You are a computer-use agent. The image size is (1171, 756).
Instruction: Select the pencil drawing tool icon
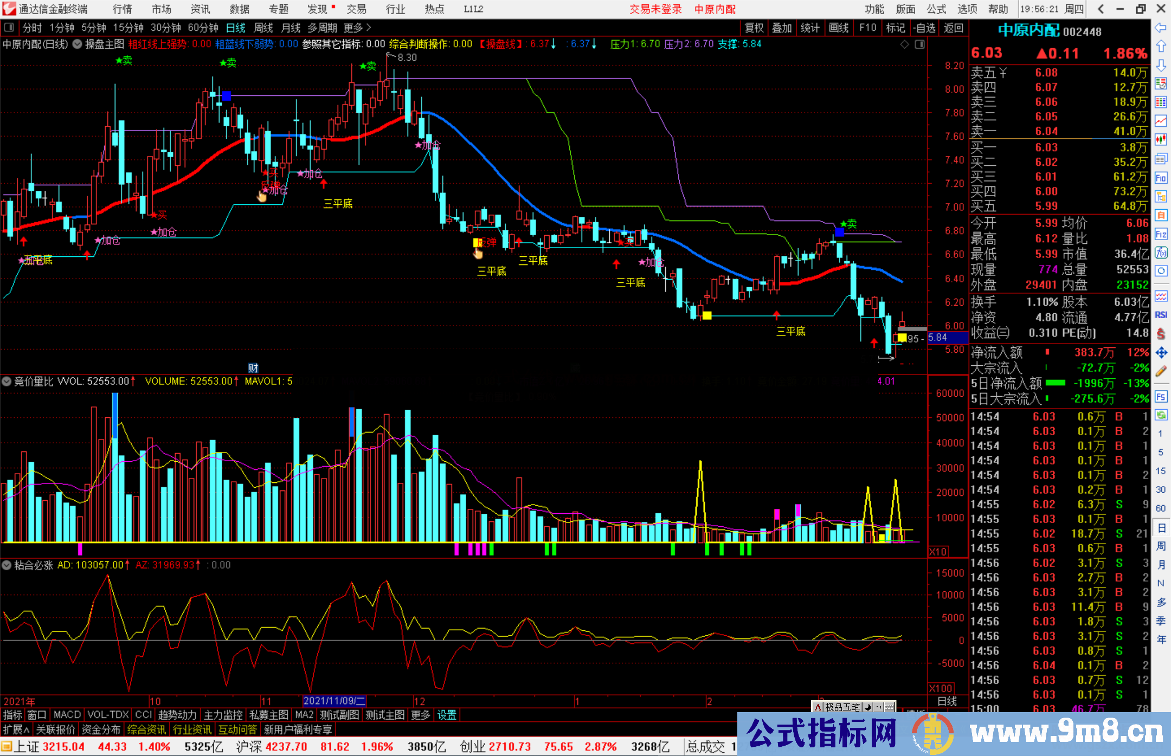click(1161, 371)
